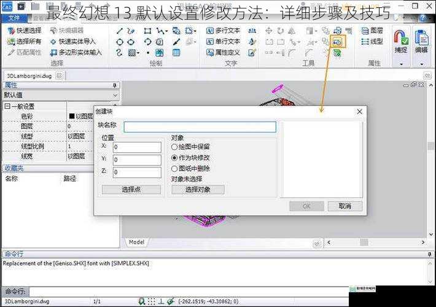Viewport: 436px width, 307px height.
Task: Open Attribute Definition (属性定义) tool
Action: 223,52
